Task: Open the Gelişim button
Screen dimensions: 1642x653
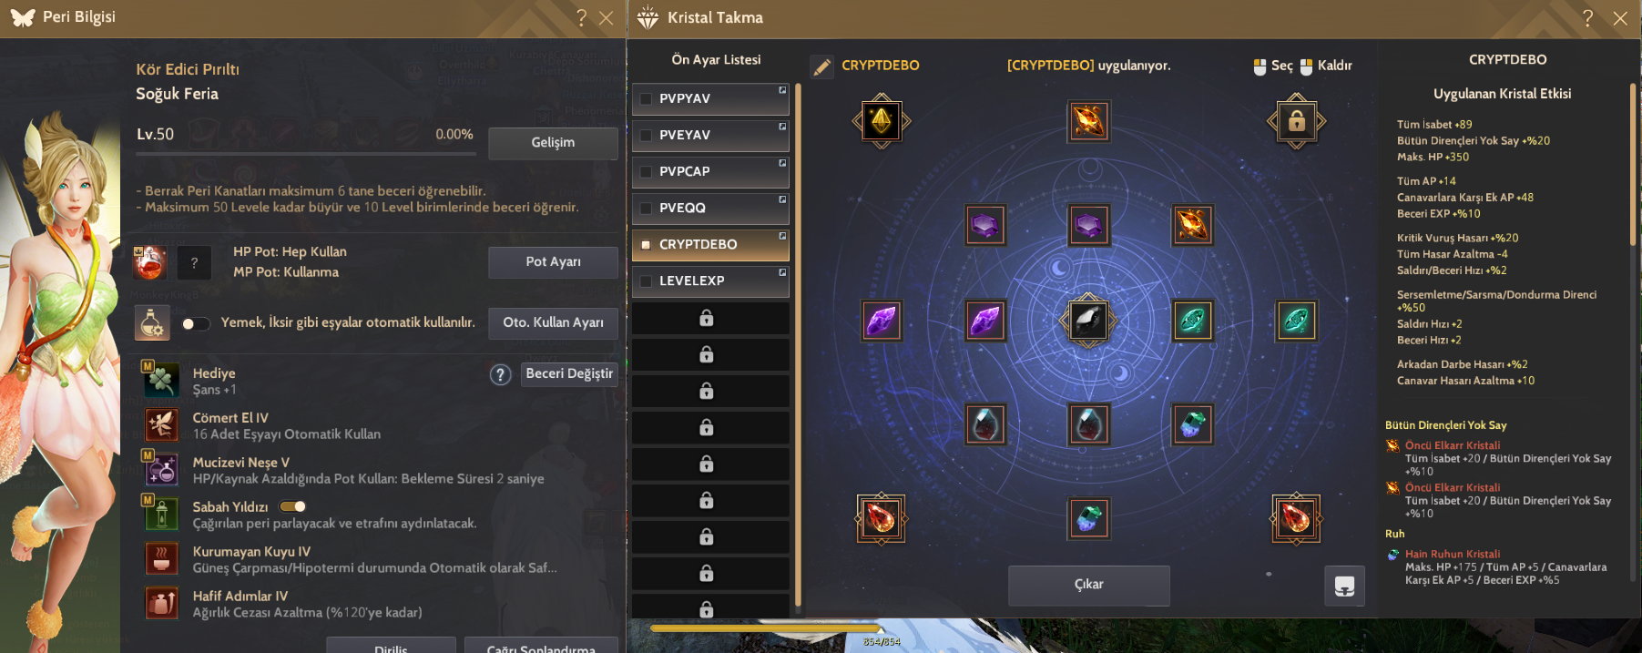Action: click(553, 143)
